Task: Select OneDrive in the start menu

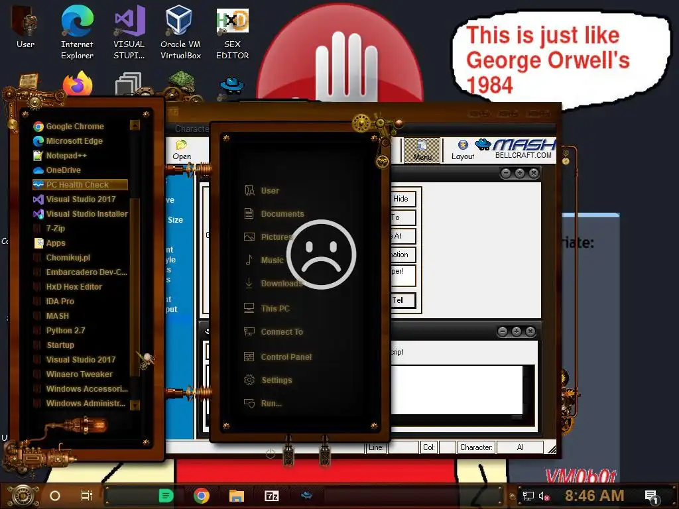Action: (80, 170)
